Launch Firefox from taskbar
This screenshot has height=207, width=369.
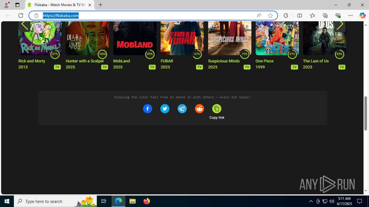[146, 201]
